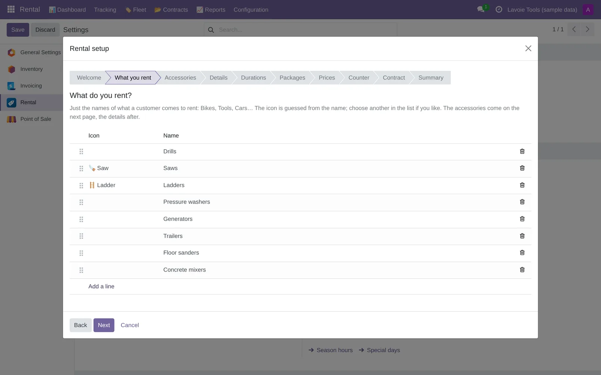Open the conversations chat icon
Image resolution: width=601 pixels, height=375 pixels.
[x=481, y=9]
